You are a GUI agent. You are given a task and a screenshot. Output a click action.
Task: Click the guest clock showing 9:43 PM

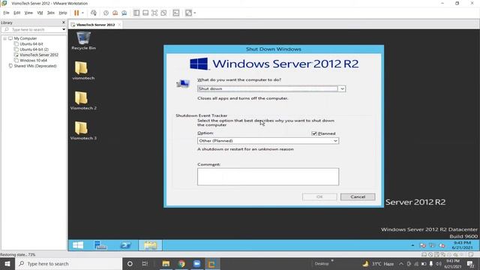coord(462,245)
